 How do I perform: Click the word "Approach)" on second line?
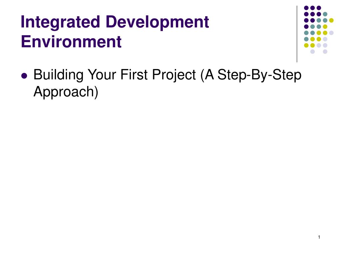pyautogui.click(x=66, y=92)
